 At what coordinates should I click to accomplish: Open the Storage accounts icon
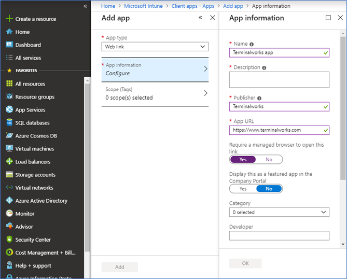click(x=9, y=174)
